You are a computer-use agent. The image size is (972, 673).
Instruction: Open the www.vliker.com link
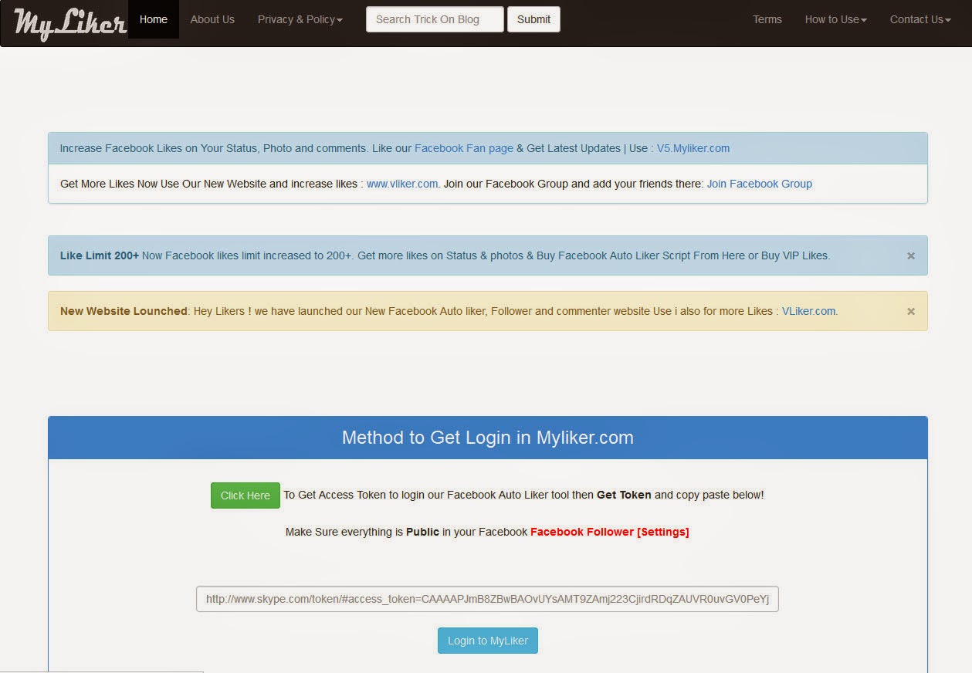tap(402, 184)
